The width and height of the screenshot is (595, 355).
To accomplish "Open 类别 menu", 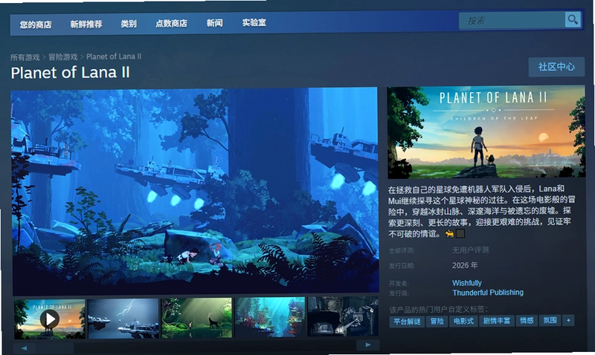I will tap(129, 24).
